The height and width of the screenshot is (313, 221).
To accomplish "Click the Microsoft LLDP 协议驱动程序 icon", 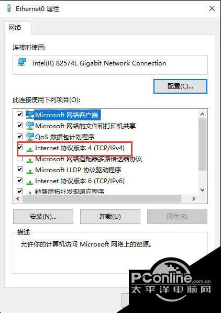I will (30, 171).
